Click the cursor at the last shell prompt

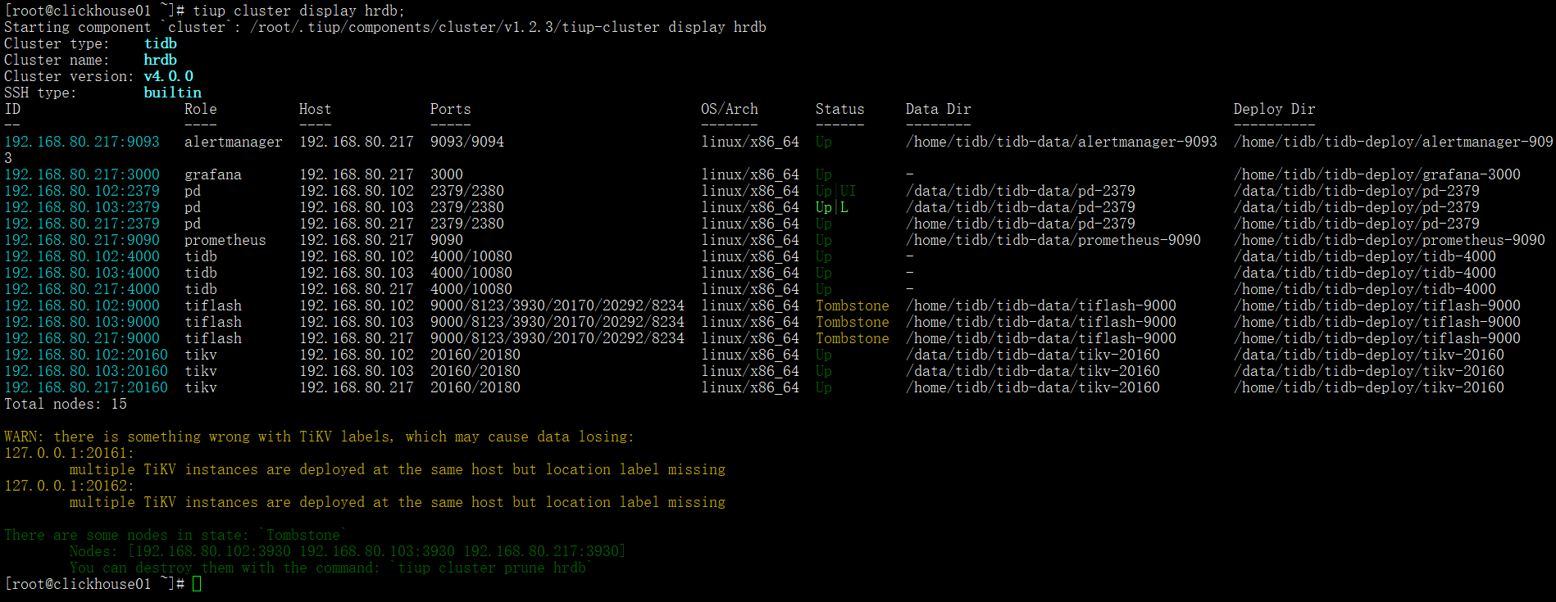click(197, 584)
